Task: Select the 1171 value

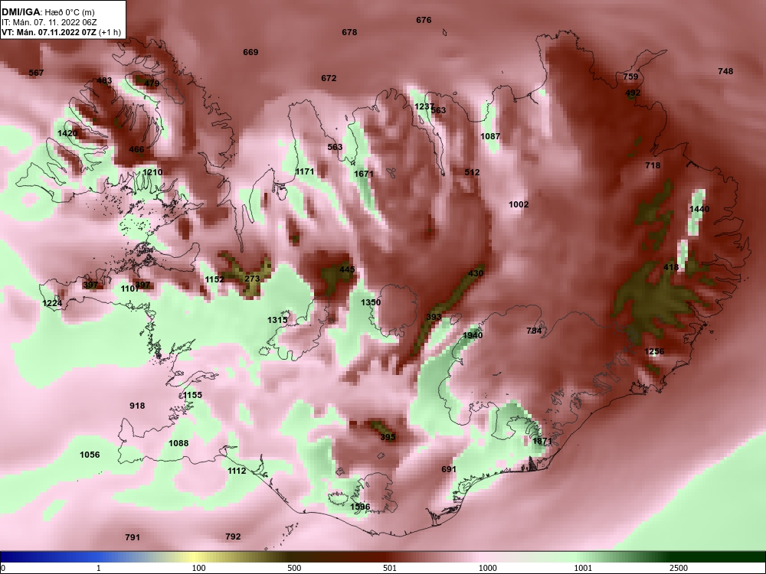Action: 305,171
